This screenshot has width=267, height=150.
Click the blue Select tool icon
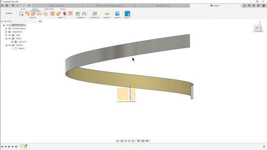pos(127,14)
